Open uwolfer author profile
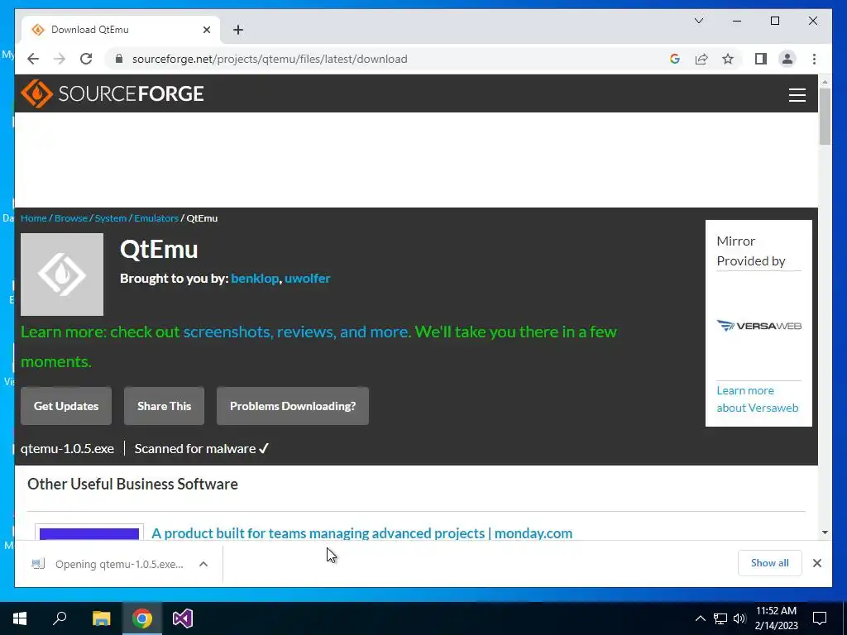This screenshot has height=635, width=847. coord(308,278)
